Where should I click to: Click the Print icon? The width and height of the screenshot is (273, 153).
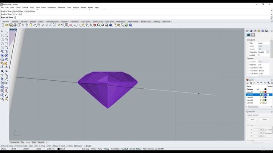coord(15,25)
